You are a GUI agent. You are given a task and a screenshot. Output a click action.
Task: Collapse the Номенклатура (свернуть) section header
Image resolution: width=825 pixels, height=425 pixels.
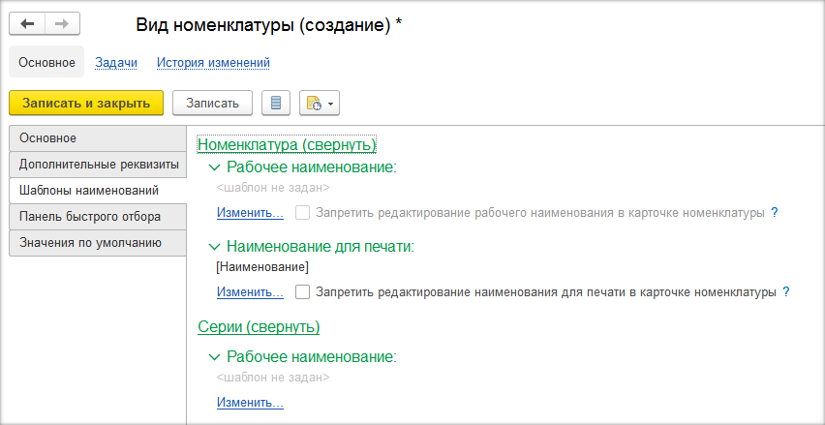click(x=286, y=144)
